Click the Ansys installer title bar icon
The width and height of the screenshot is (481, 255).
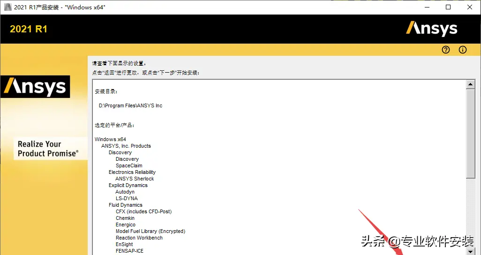(8, 7)
